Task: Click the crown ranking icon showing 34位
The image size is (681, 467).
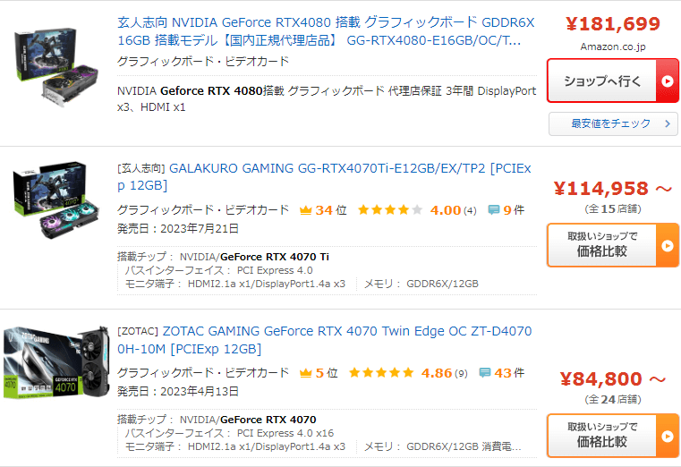Action: (x=306, y=210)
